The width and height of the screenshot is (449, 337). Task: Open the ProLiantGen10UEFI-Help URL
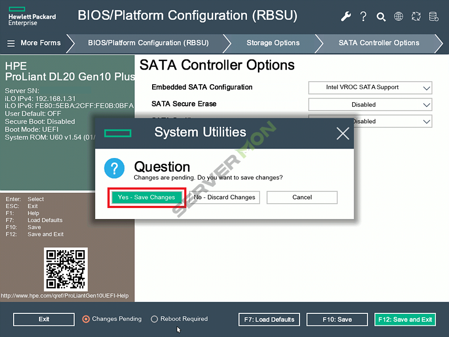tap(65, 296)
